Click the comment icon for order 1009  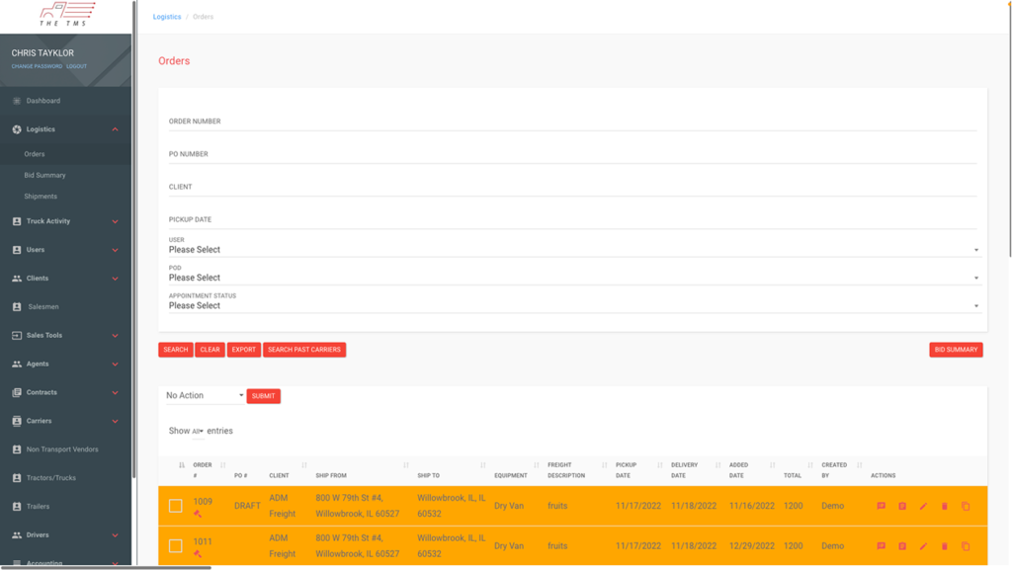pos(881,507)
